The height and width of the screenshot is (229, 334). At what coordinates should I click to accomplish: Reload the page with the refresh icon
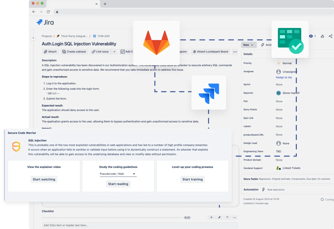[48, 12]
